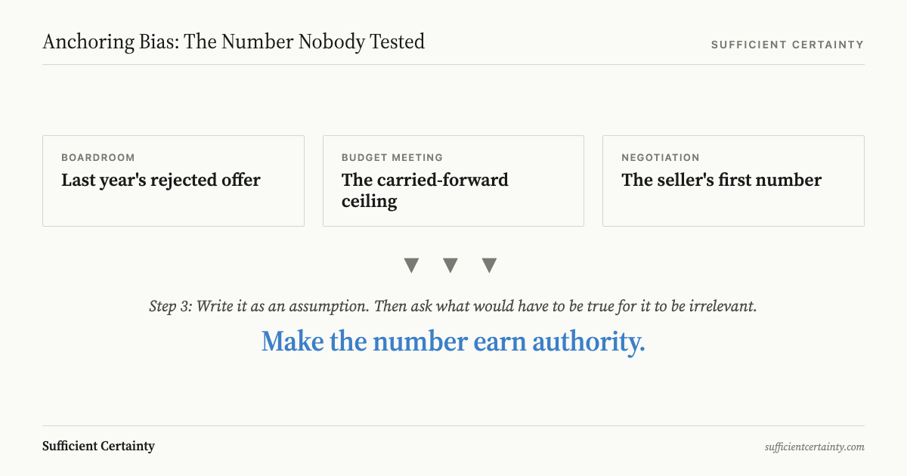
Task: Click the horizontal divider below the title
Action: (453, 64)
